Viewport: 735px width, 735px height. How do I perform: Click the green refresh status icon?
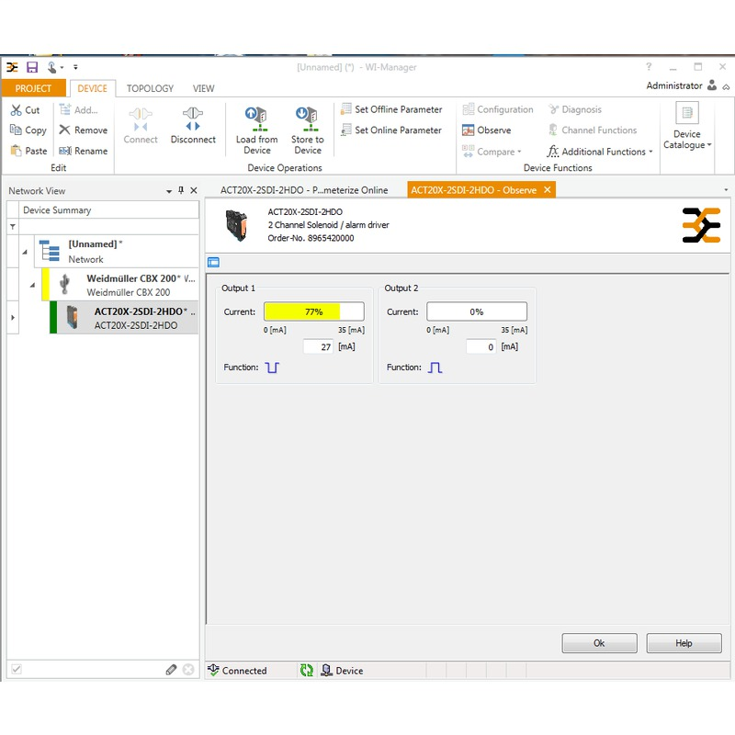coord(307,671)
